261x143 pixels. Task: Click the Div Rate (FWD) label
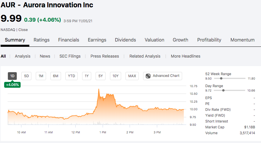click(218, 110)
